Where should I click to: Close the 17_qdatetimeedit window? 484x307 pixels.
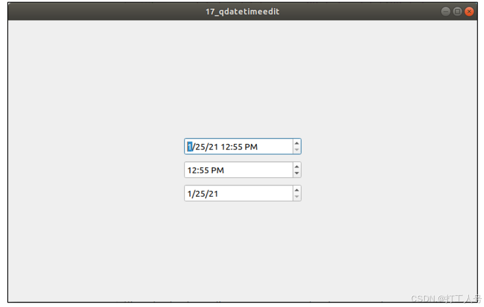[x=469, y=12]
